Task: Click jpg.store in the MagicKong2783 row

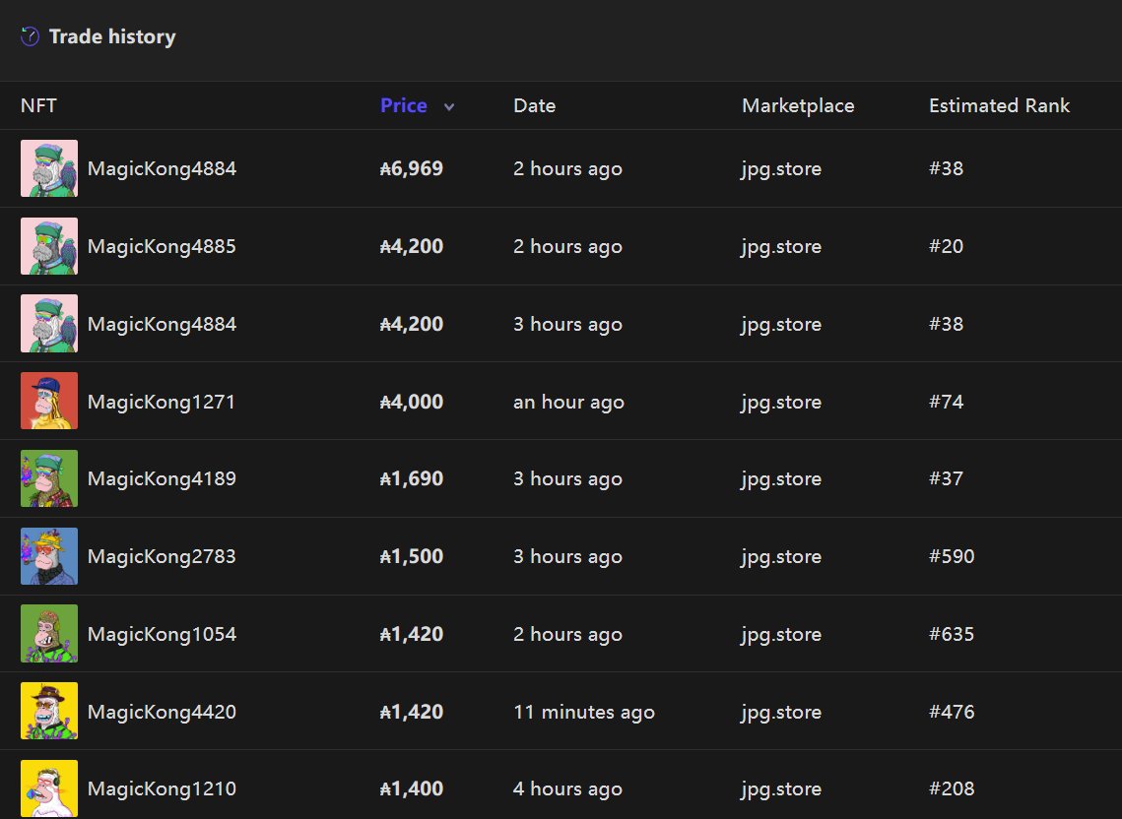Action: pos(781,557)
